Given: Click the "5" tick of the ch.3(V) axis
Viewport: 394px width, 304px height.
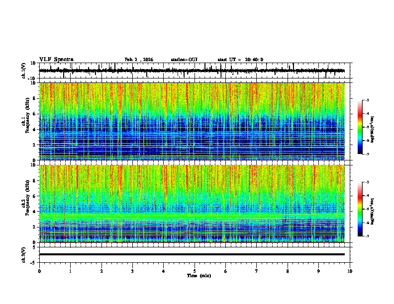Looking at the screenshot, I should (x=35, y=247).
